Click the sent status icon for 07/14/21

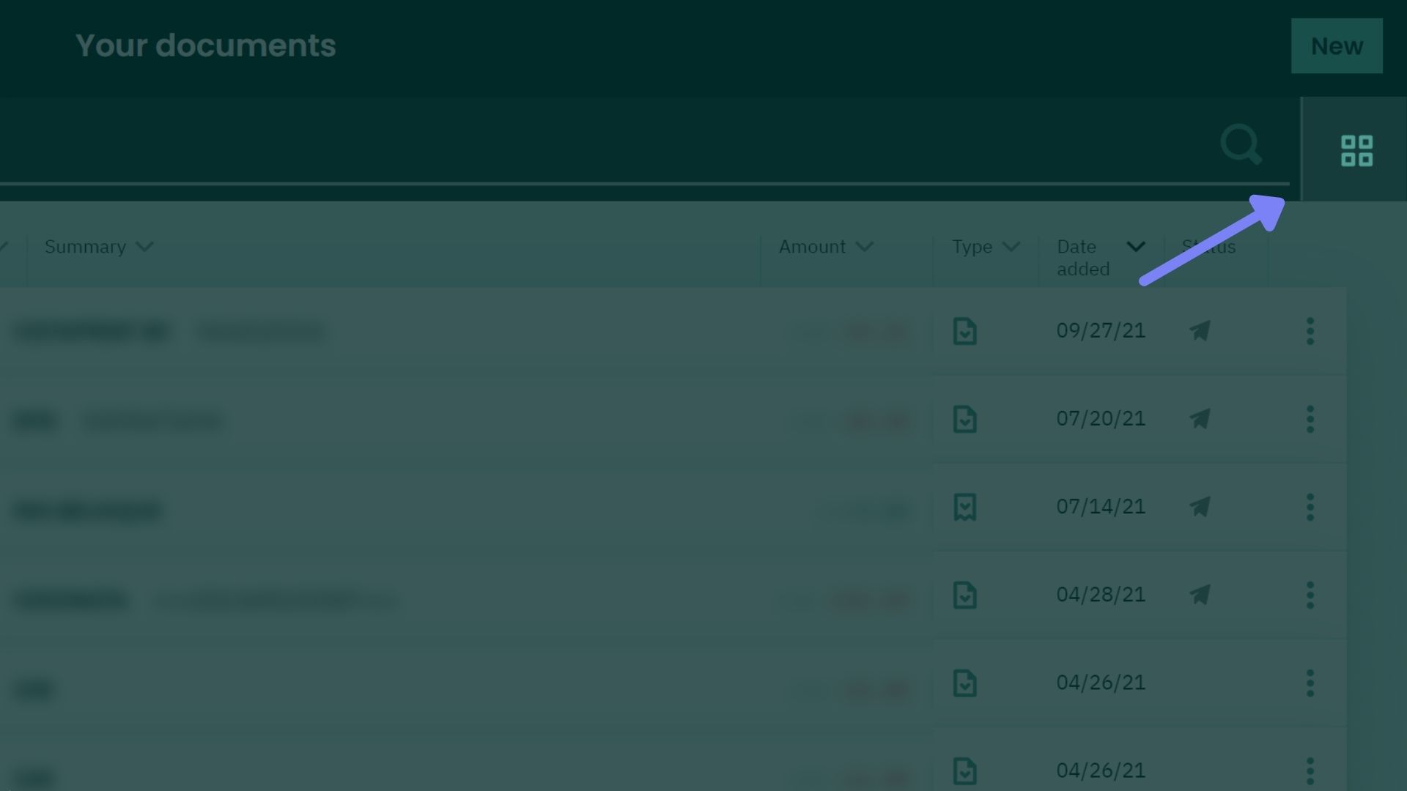point(1200,506)
